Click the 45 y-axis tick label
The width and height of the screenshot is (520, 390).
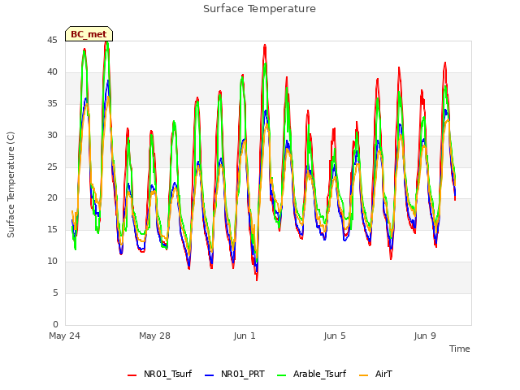[x=52, y=41]
